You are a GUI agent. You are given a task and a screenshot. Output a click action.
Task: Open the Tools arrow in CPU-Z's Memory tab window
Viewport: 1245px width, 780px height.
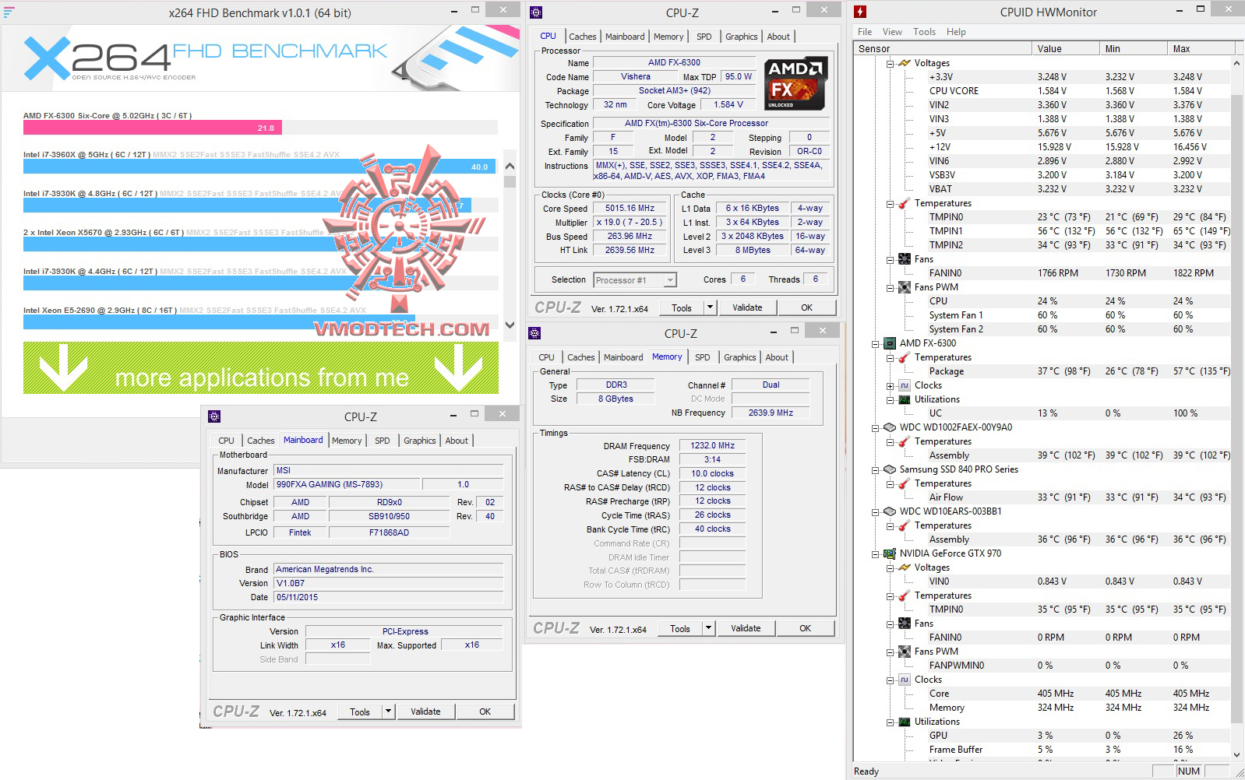coord(708,628)
